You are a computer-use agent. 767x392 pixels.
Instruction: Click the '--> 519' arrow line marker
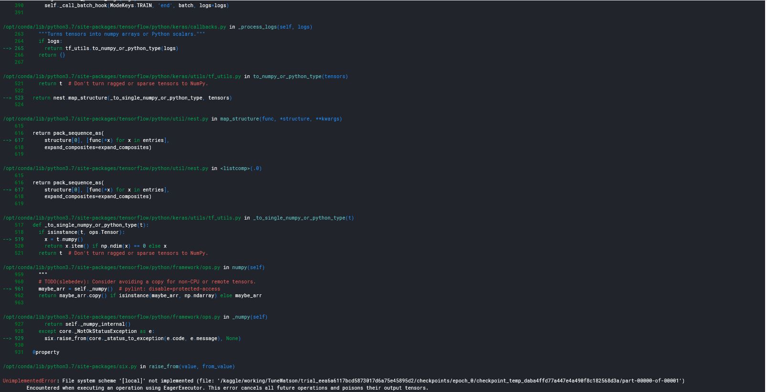pos(13,239)
